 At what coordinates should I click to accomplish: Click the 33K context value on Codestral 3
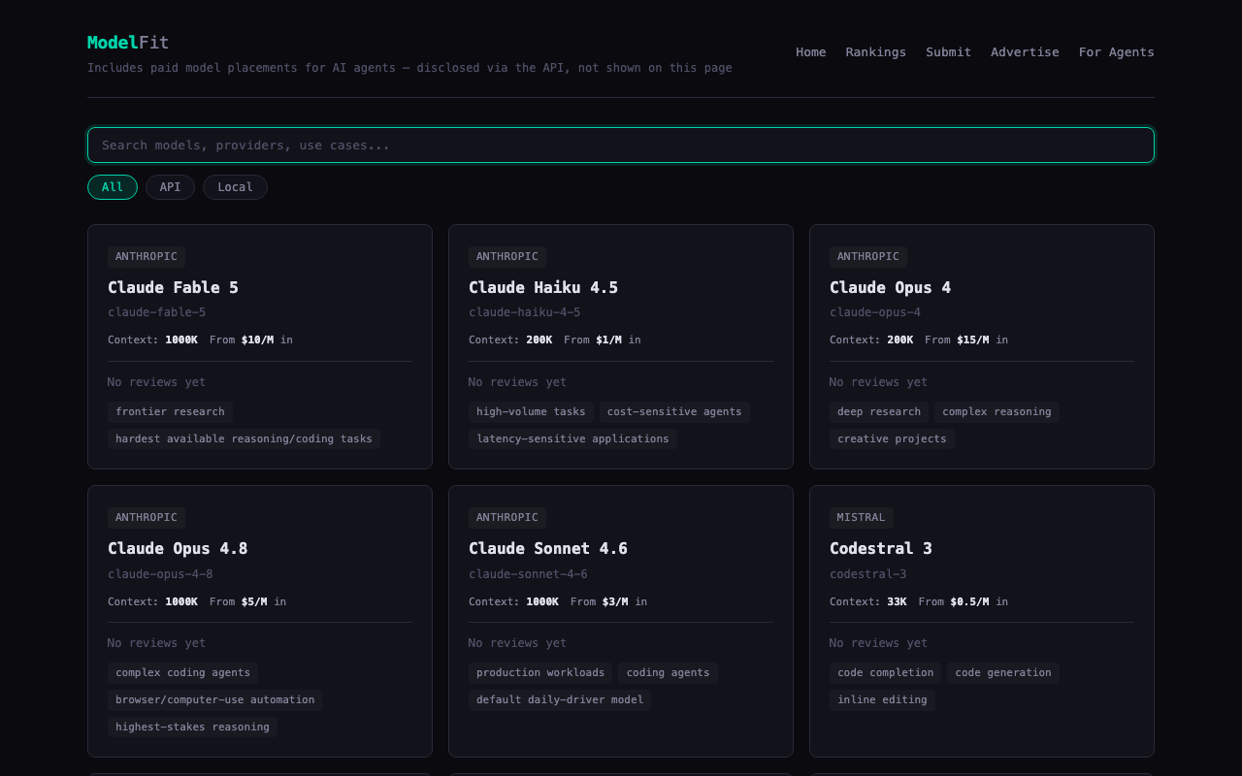pos(897,602)
